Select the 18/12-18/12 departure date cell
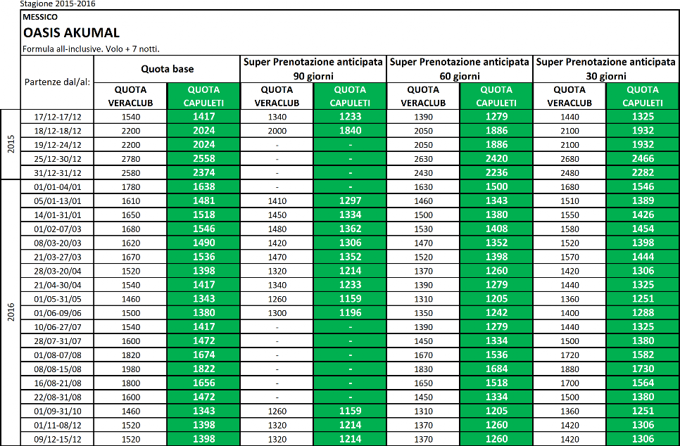Image resolution: width=680 pixels, height=446 pixels. click(57, 130)
